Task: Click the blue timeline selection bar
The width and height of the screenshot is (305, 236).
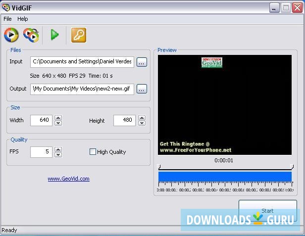Action: [x=225, y=177]
